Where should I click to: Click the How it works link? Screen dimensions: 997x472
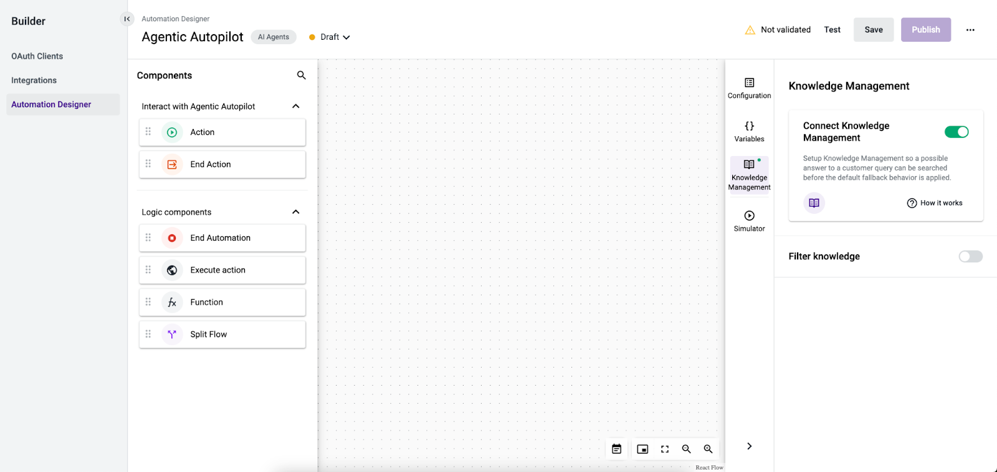941,203
